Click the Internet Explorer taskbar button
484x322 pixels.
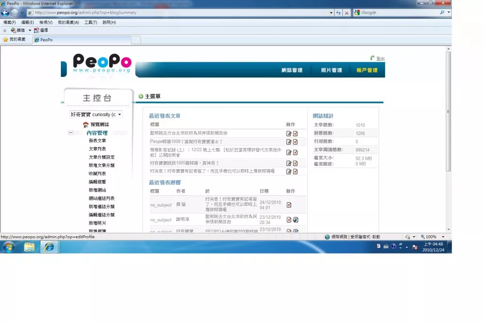tap(49, 247)
